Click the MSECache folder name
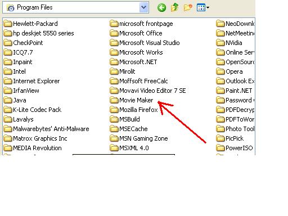 click(133, 129)
